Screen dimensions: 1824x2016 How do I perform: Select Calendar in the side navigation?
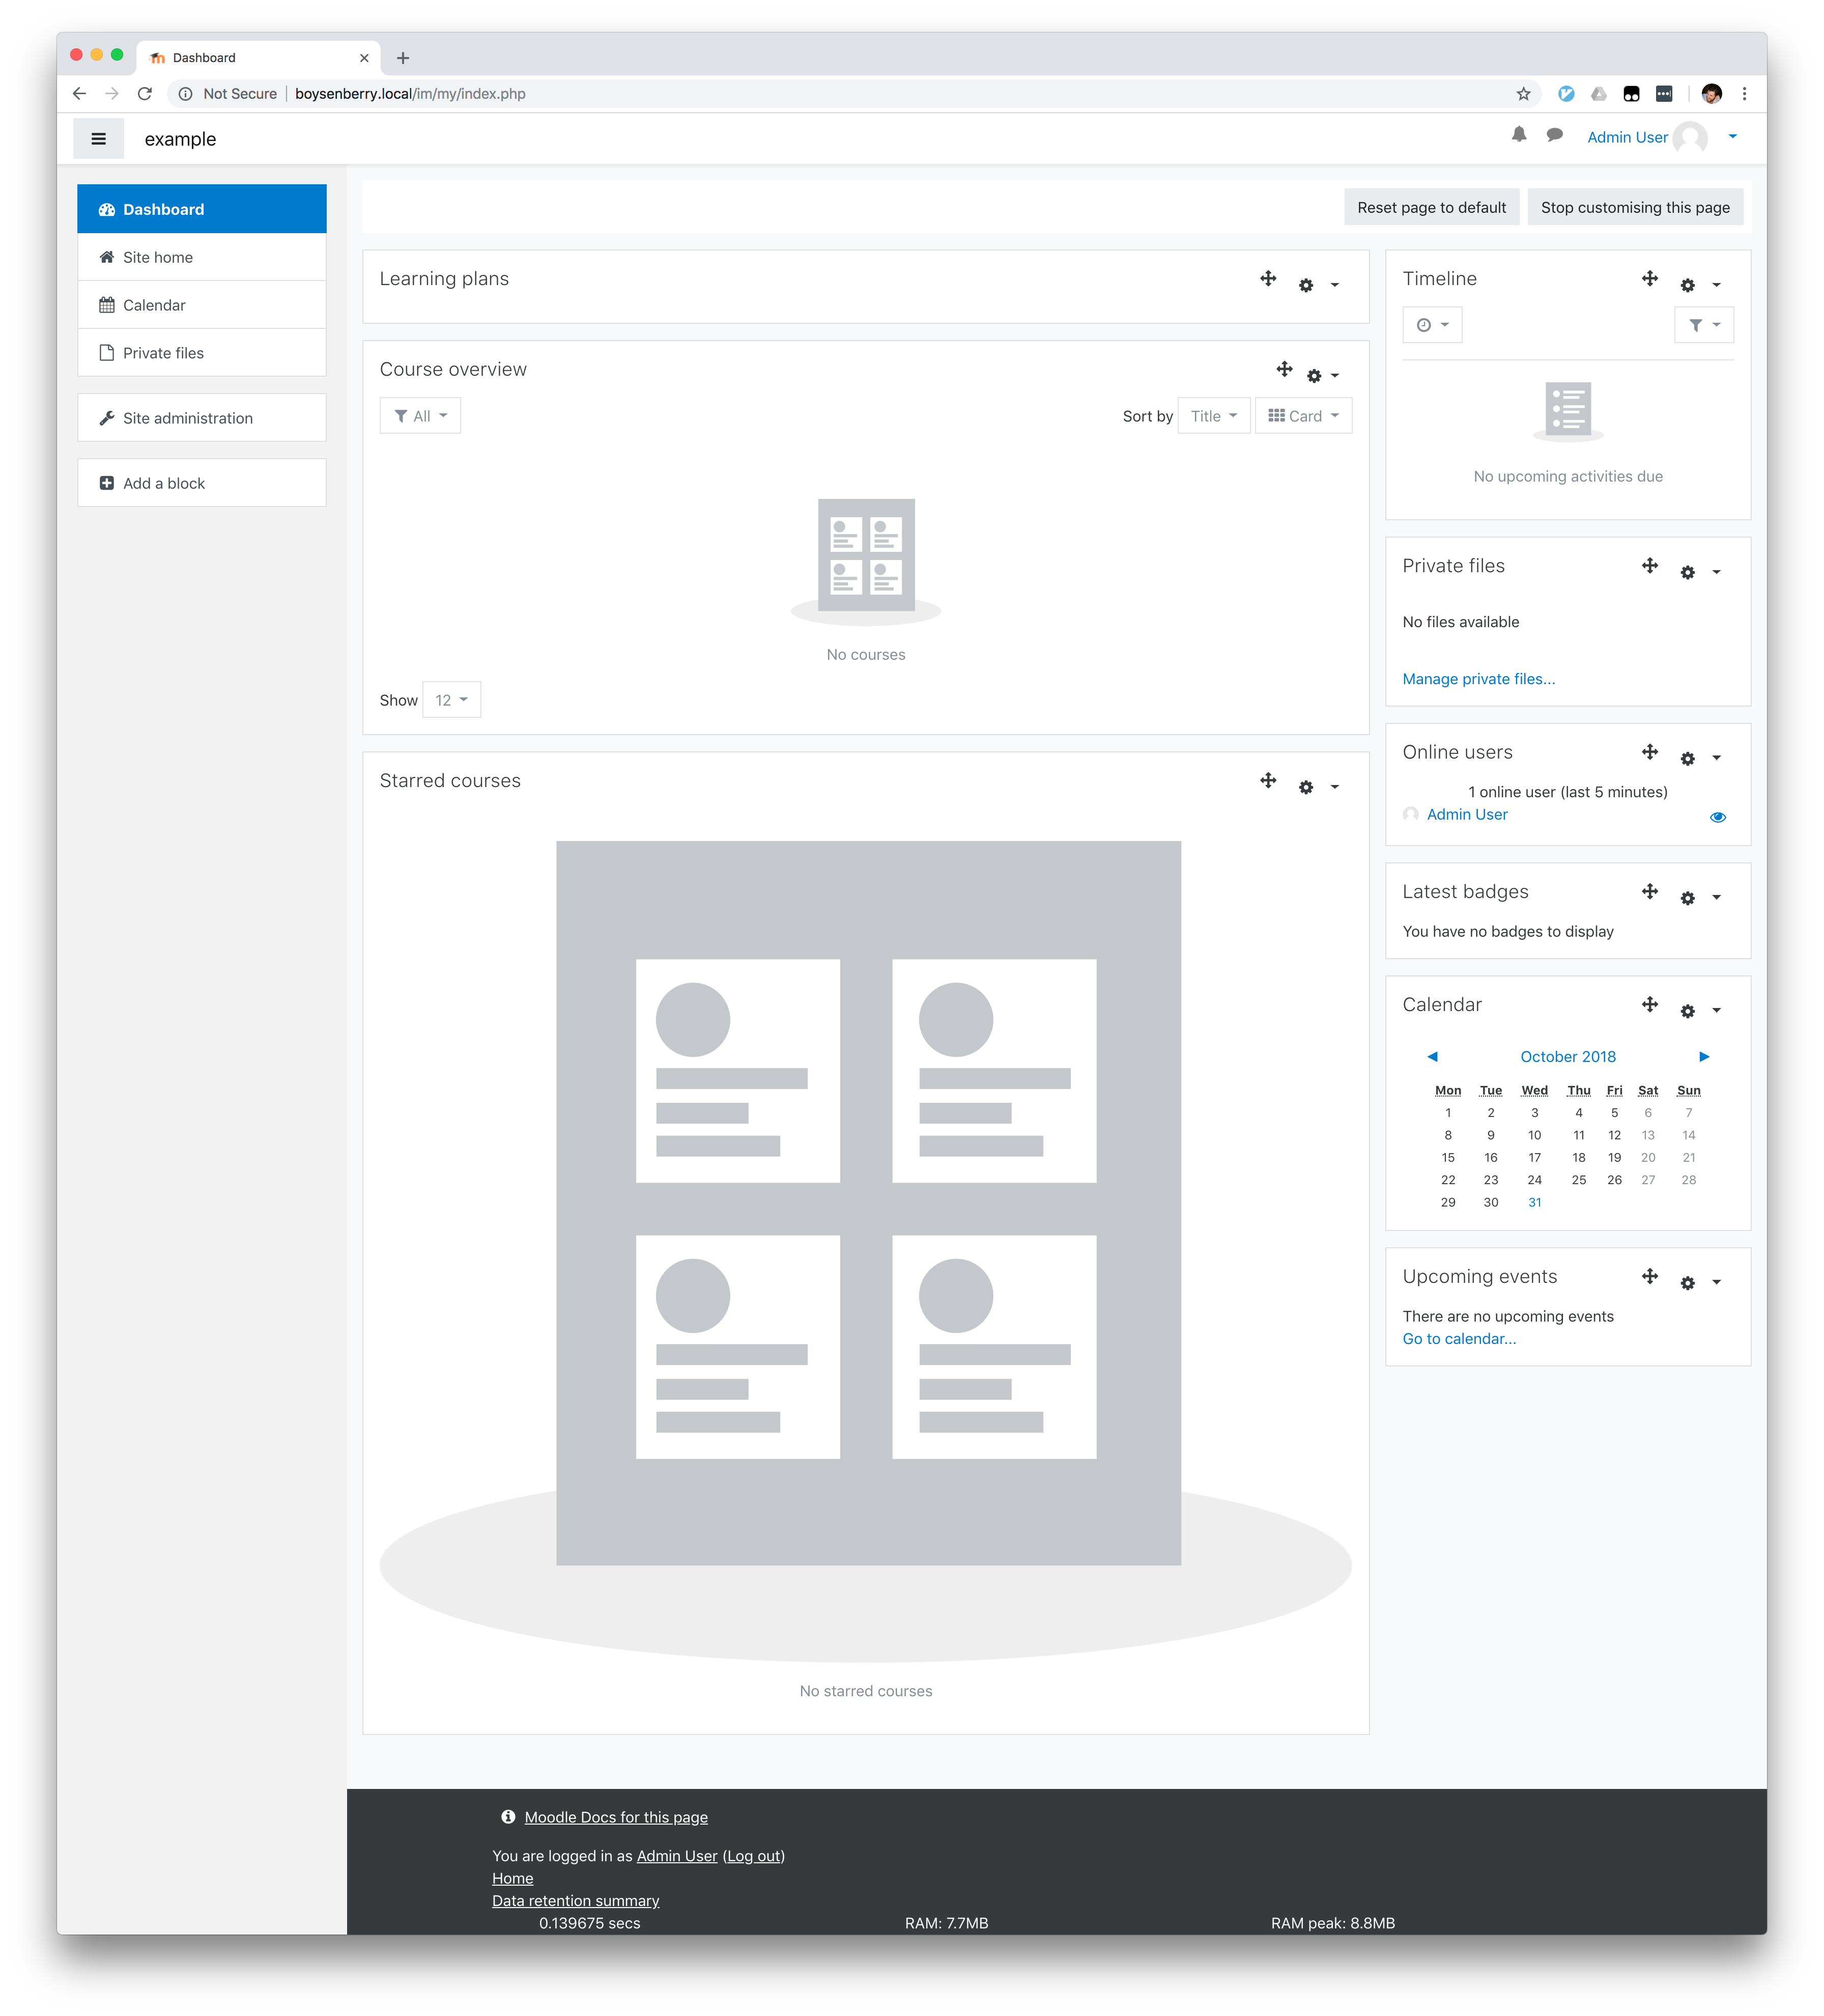[202, 305]
